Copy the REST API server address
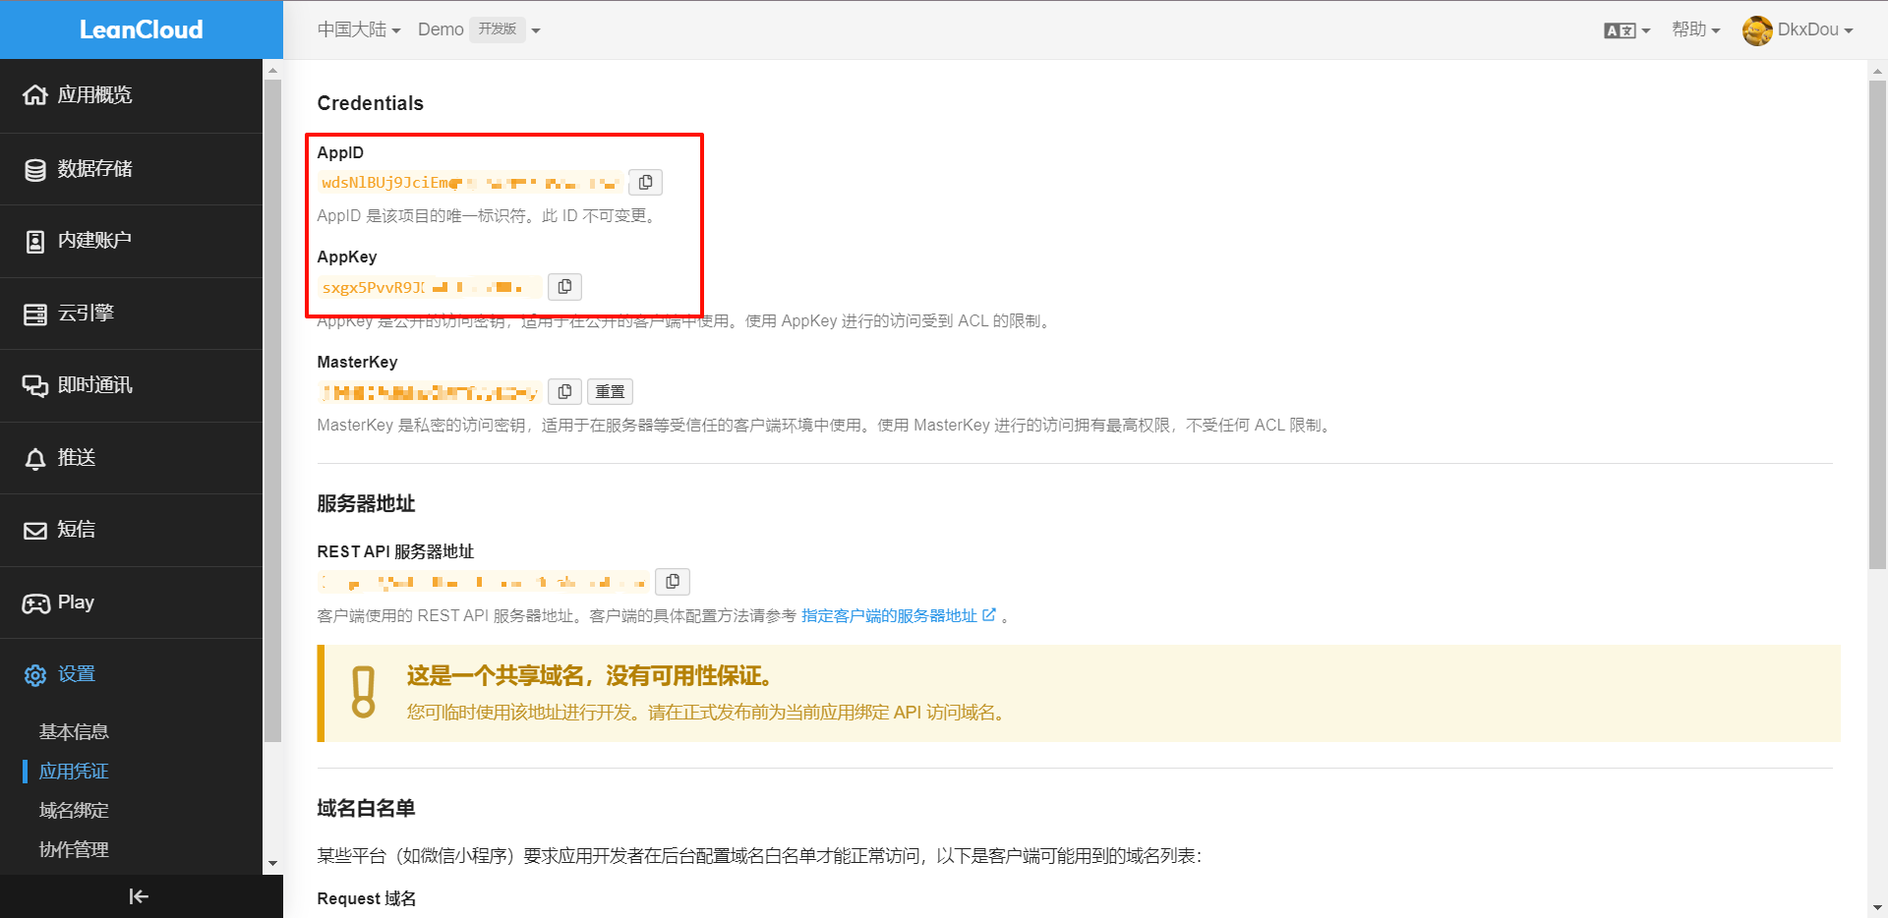 [x=673, y=582]
